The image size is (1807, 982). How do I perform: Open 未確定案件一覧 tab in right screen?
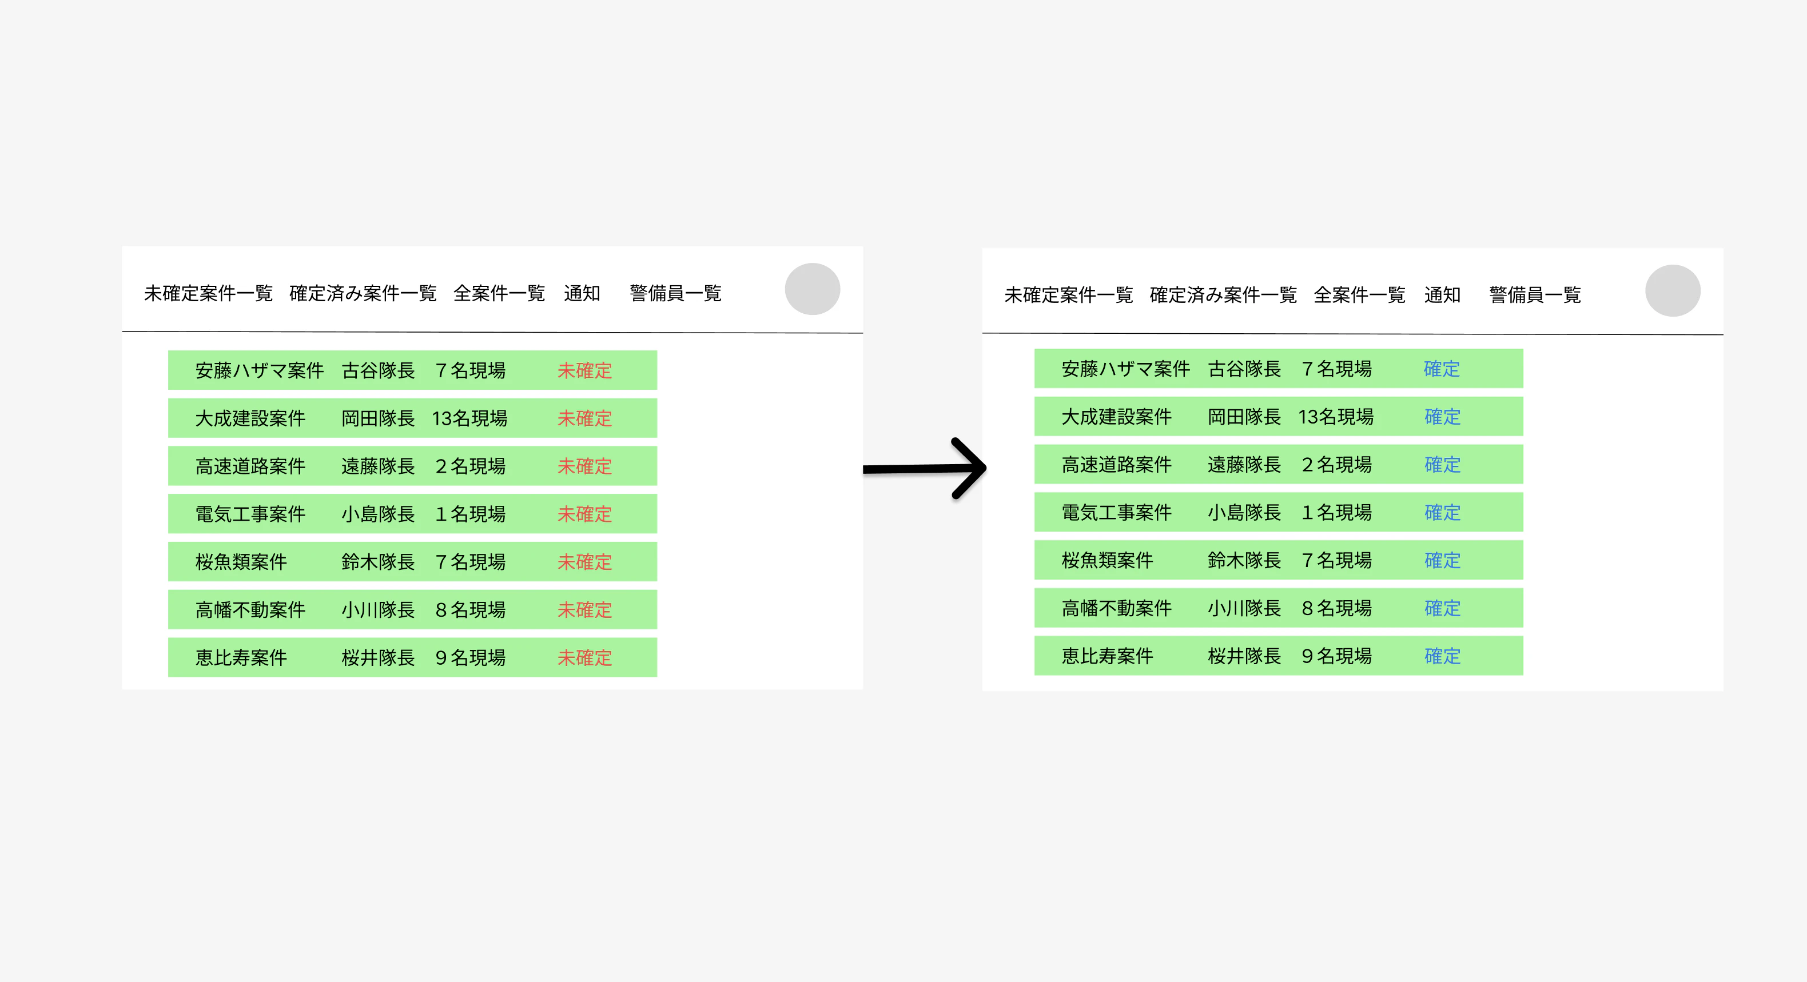(x=1068, y=294)
